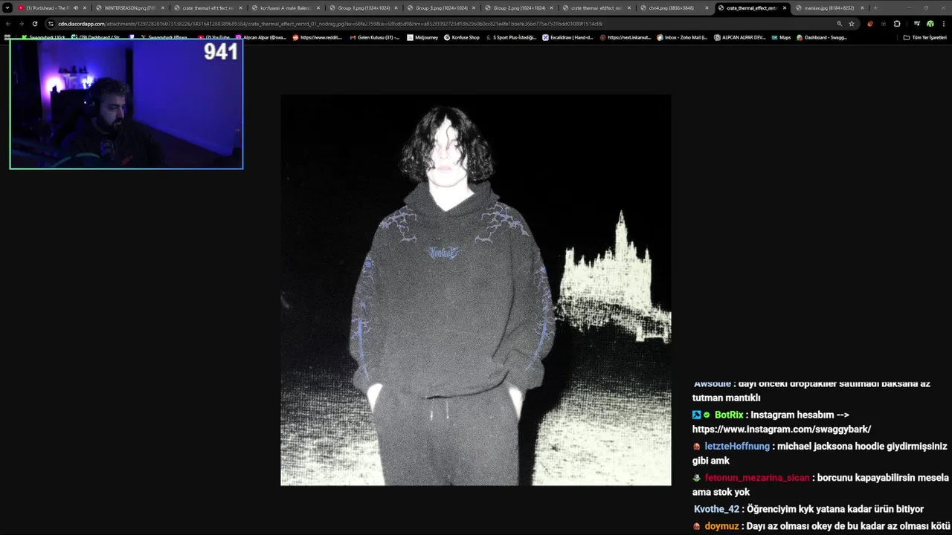Open the media control toolbar icon
952x535 pixels.
coord(916,24)
